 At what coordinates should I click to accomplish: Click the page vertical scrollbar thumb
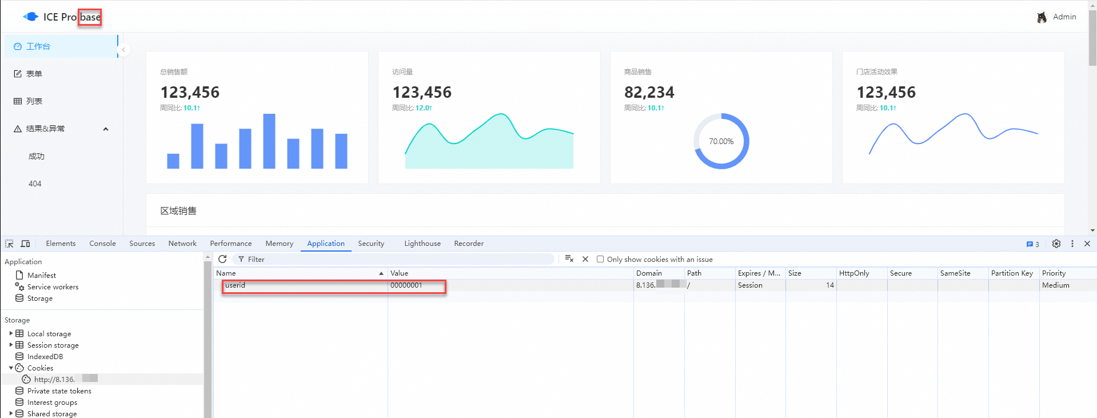[1092, 37]
